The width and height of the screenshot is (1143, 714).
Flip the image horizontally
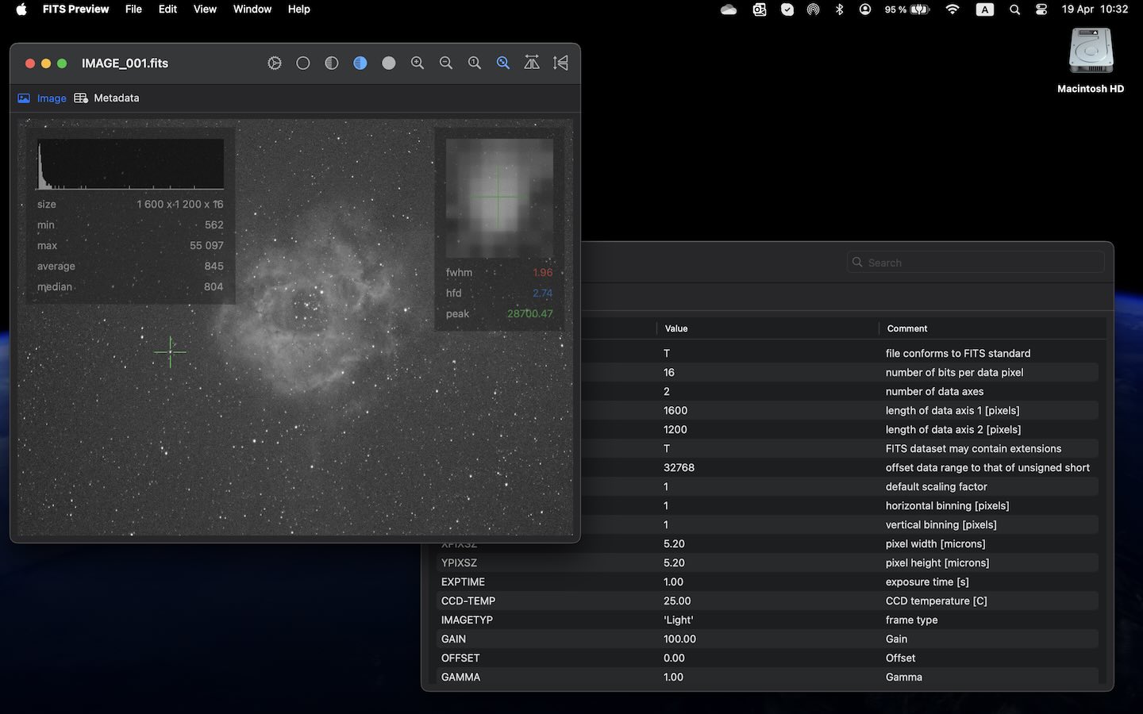coord(532,63)
